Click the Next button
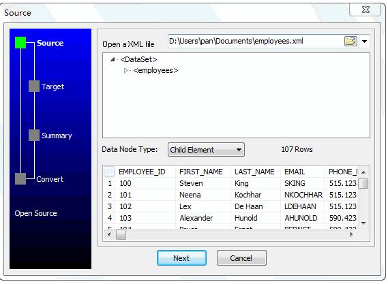Viewport: 388px width, 284px height. [x=181, y=258]
